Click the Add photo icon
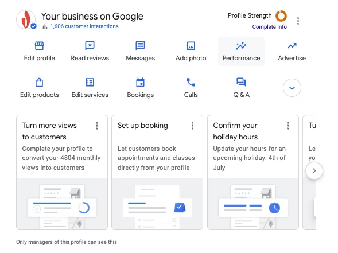The width and height of the screenshot is (338, 253). pos(191,46)
